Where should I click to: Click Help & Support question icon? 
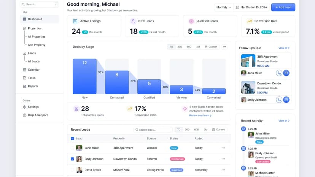pyautogui.click(x=24, y=115)
